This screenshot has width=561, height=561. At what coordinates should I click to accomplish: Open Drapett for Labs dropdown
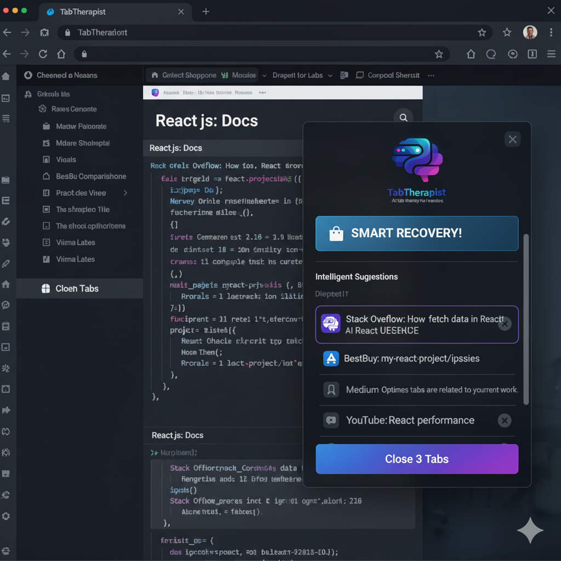click(302, 75)
